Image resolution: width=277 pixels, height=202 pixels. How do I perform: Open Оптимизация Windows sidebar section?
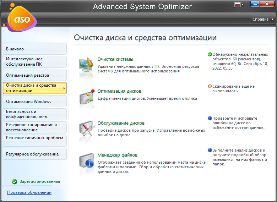point(35,101)
